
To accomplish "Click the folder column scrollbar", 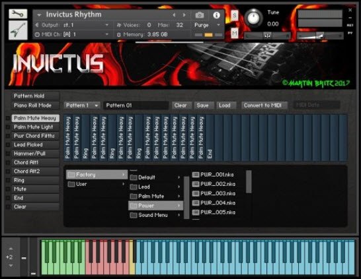I will point(186,197).
